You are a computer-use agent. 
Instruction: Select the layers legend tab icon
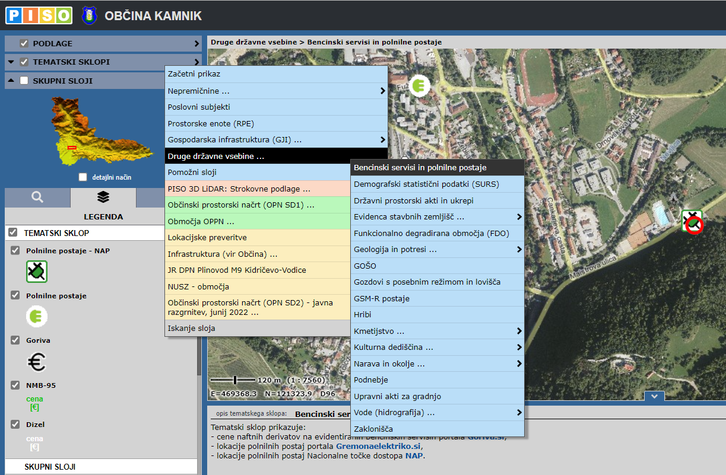[103, 197]
